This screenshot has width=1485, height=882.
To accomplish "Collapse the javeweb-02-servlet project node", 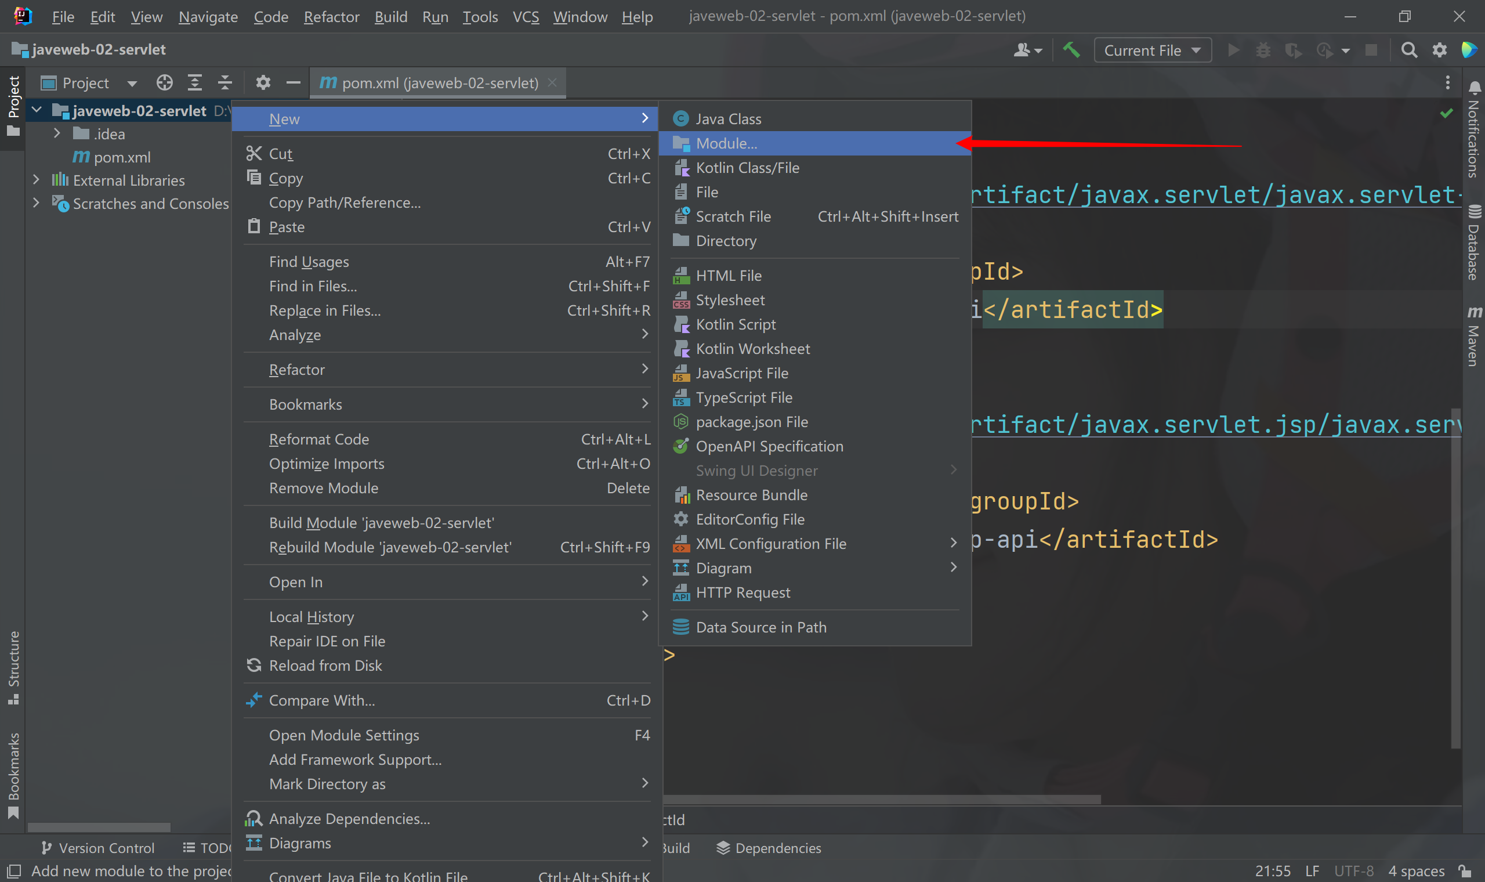I will [x=37, y=110].
